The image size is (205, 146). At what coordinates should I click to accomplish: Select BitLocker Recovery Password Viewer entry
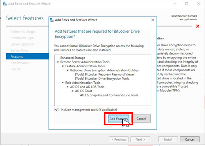[105, 74]
